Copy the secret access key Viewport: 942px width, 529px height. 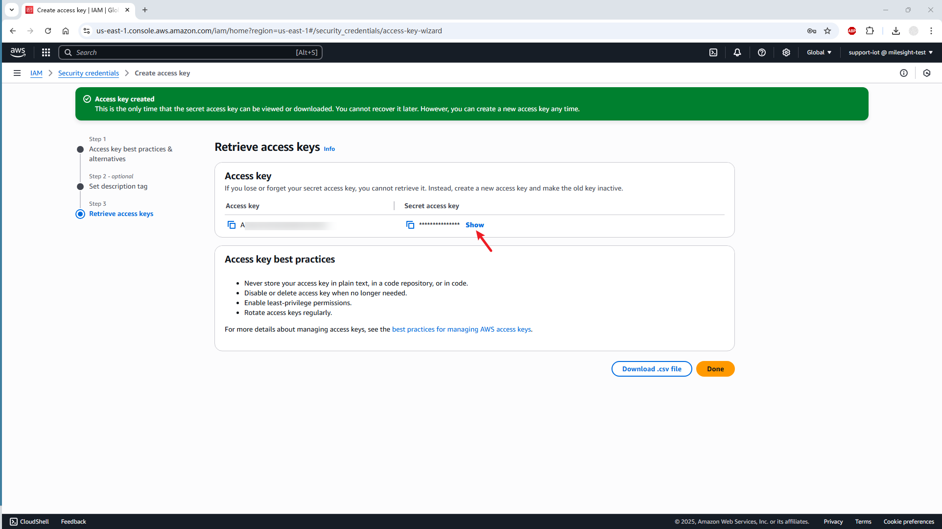(x=410, y=225)
